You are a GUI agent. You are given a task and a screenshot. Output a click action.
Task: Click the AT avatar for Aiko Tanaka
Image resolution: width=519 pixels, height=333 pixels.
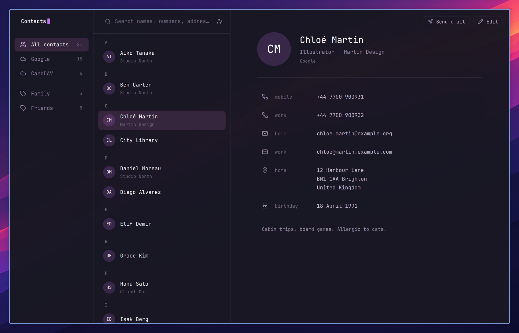[x=109, y=57]
